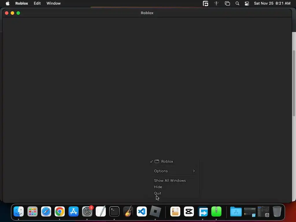Click the network status icon in menu bar

[216, 3]
